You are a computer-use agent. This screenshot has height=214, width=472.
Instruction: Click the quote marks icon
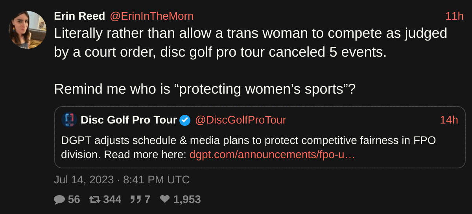click(136, 200)
